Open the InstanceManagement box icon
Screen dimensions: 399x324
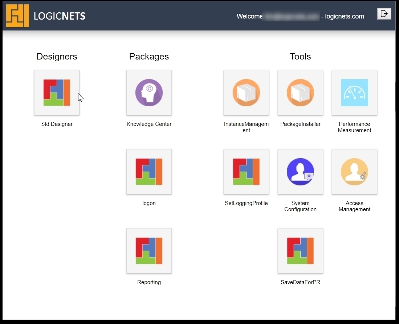(246, 93)
